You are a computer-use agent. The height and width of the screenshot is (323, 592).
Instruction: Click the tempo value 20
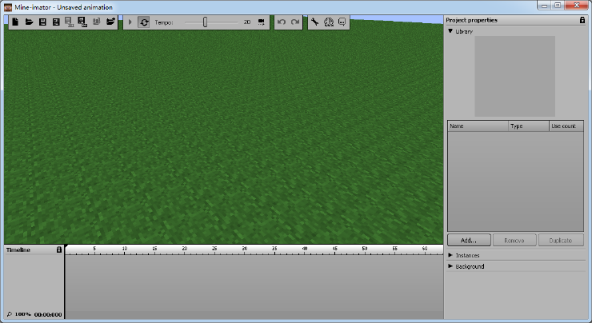pos(247,22)
